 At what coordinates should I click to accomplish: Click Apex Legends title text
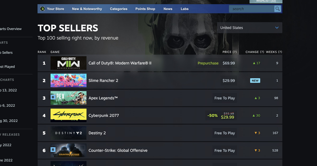coord(103,98)
